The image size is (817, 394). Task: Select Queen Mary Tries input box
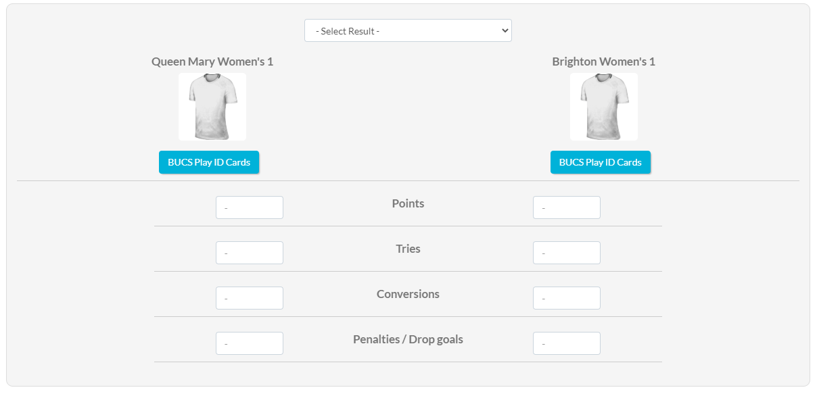pyautogui.click(x=250, y=253)
